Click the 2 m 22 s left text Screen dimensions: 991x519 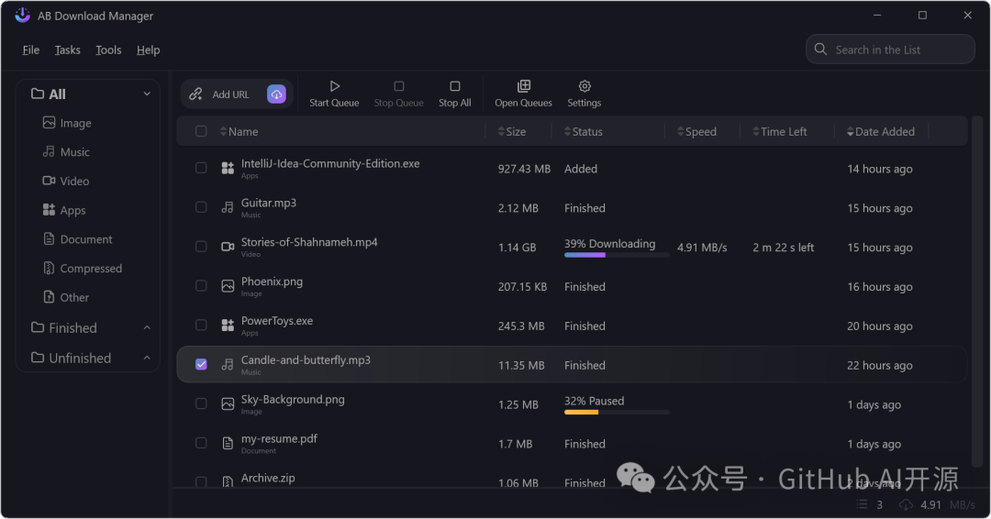tap(783, 248)
